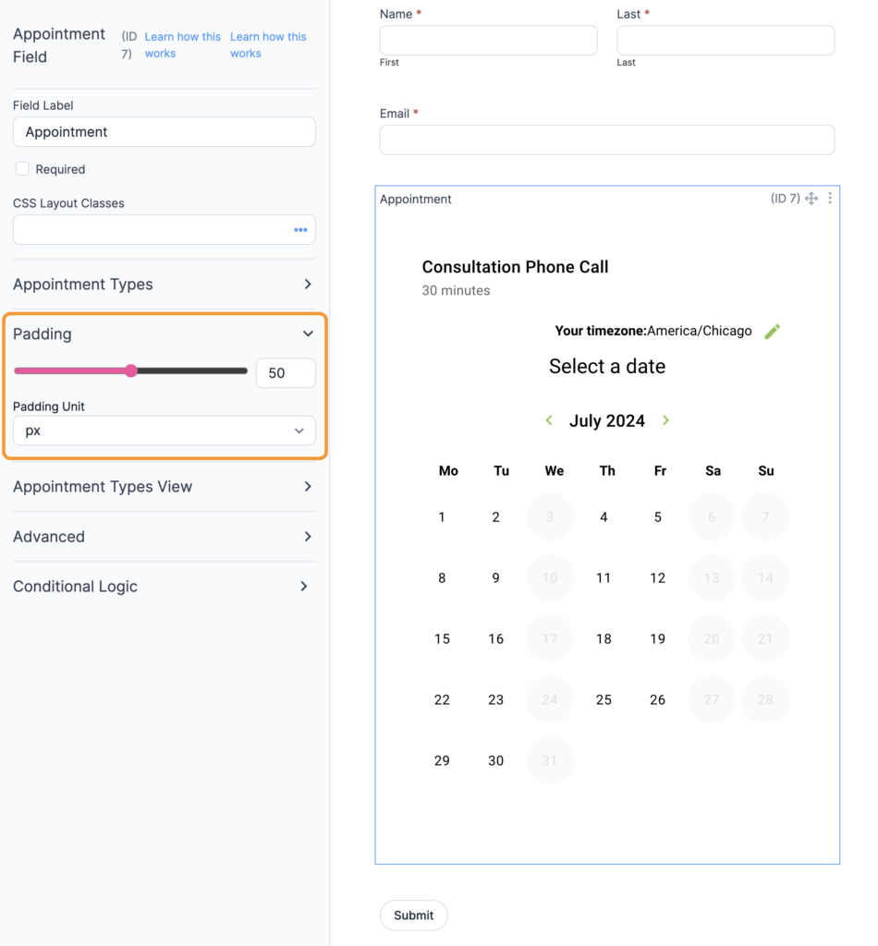Click disabled date 3 on calendar
This screenshot has height=946, width=878.
coord(550,517)
